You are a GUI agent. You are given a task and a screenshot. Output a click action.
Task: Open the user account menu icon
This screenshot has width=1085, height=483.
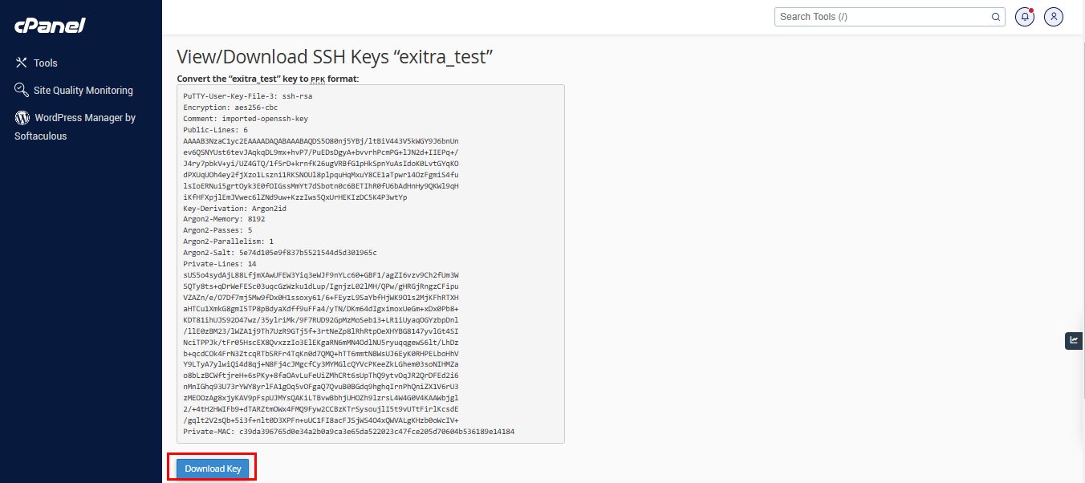coord(1054,16)
